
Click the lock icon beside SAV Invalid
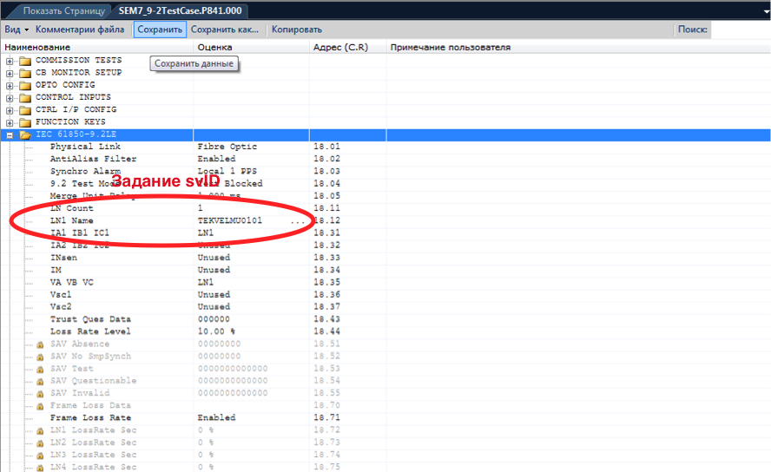tap(40, 393)
